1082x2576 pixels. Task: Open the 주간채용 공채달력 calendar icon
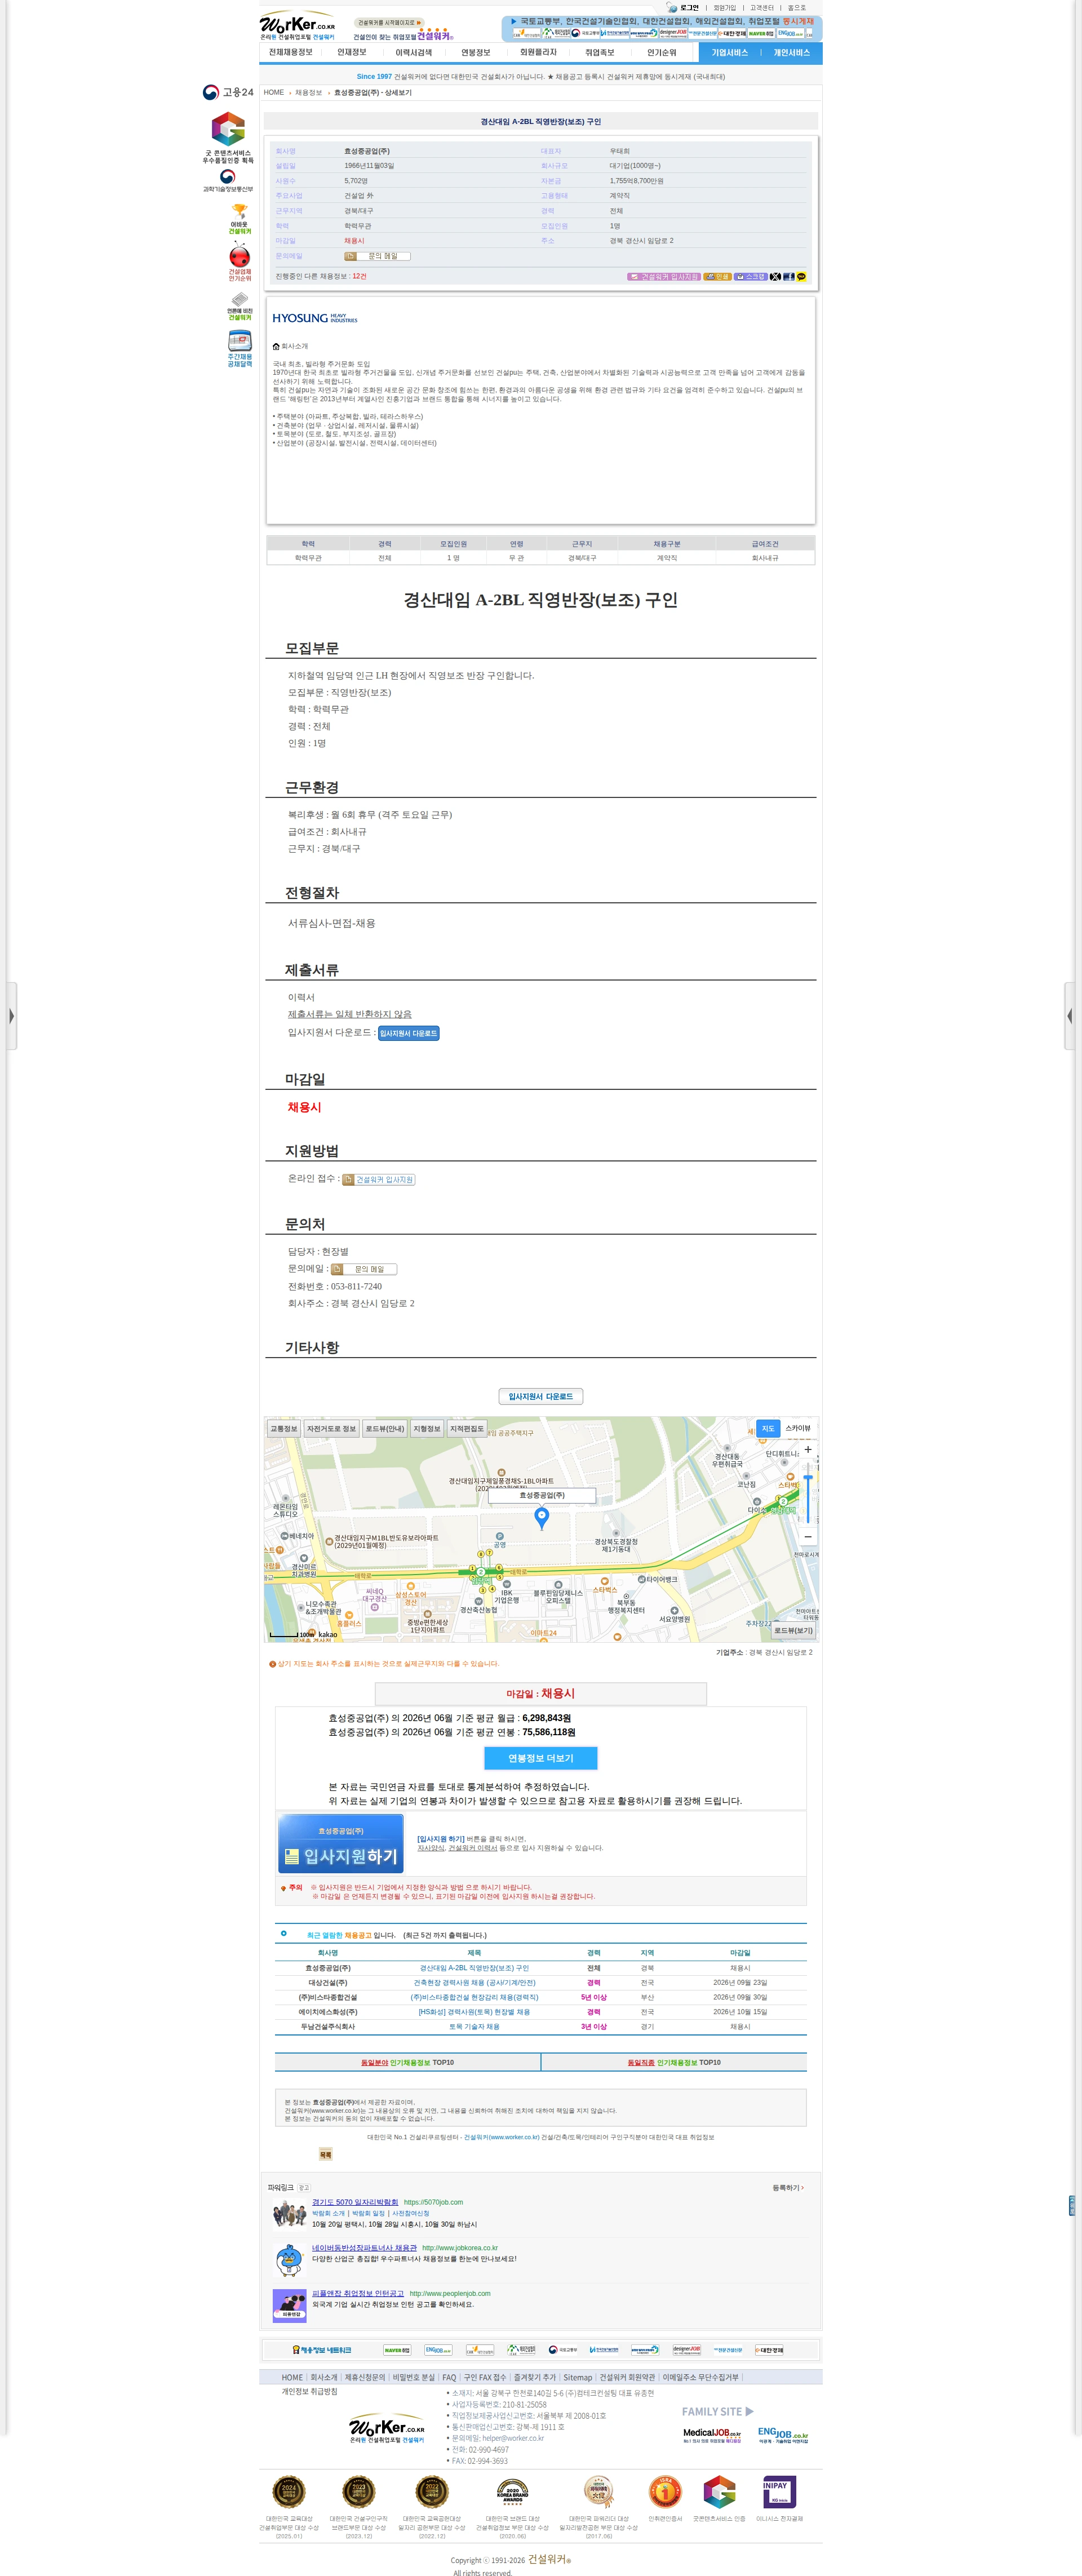click(240, 349)
